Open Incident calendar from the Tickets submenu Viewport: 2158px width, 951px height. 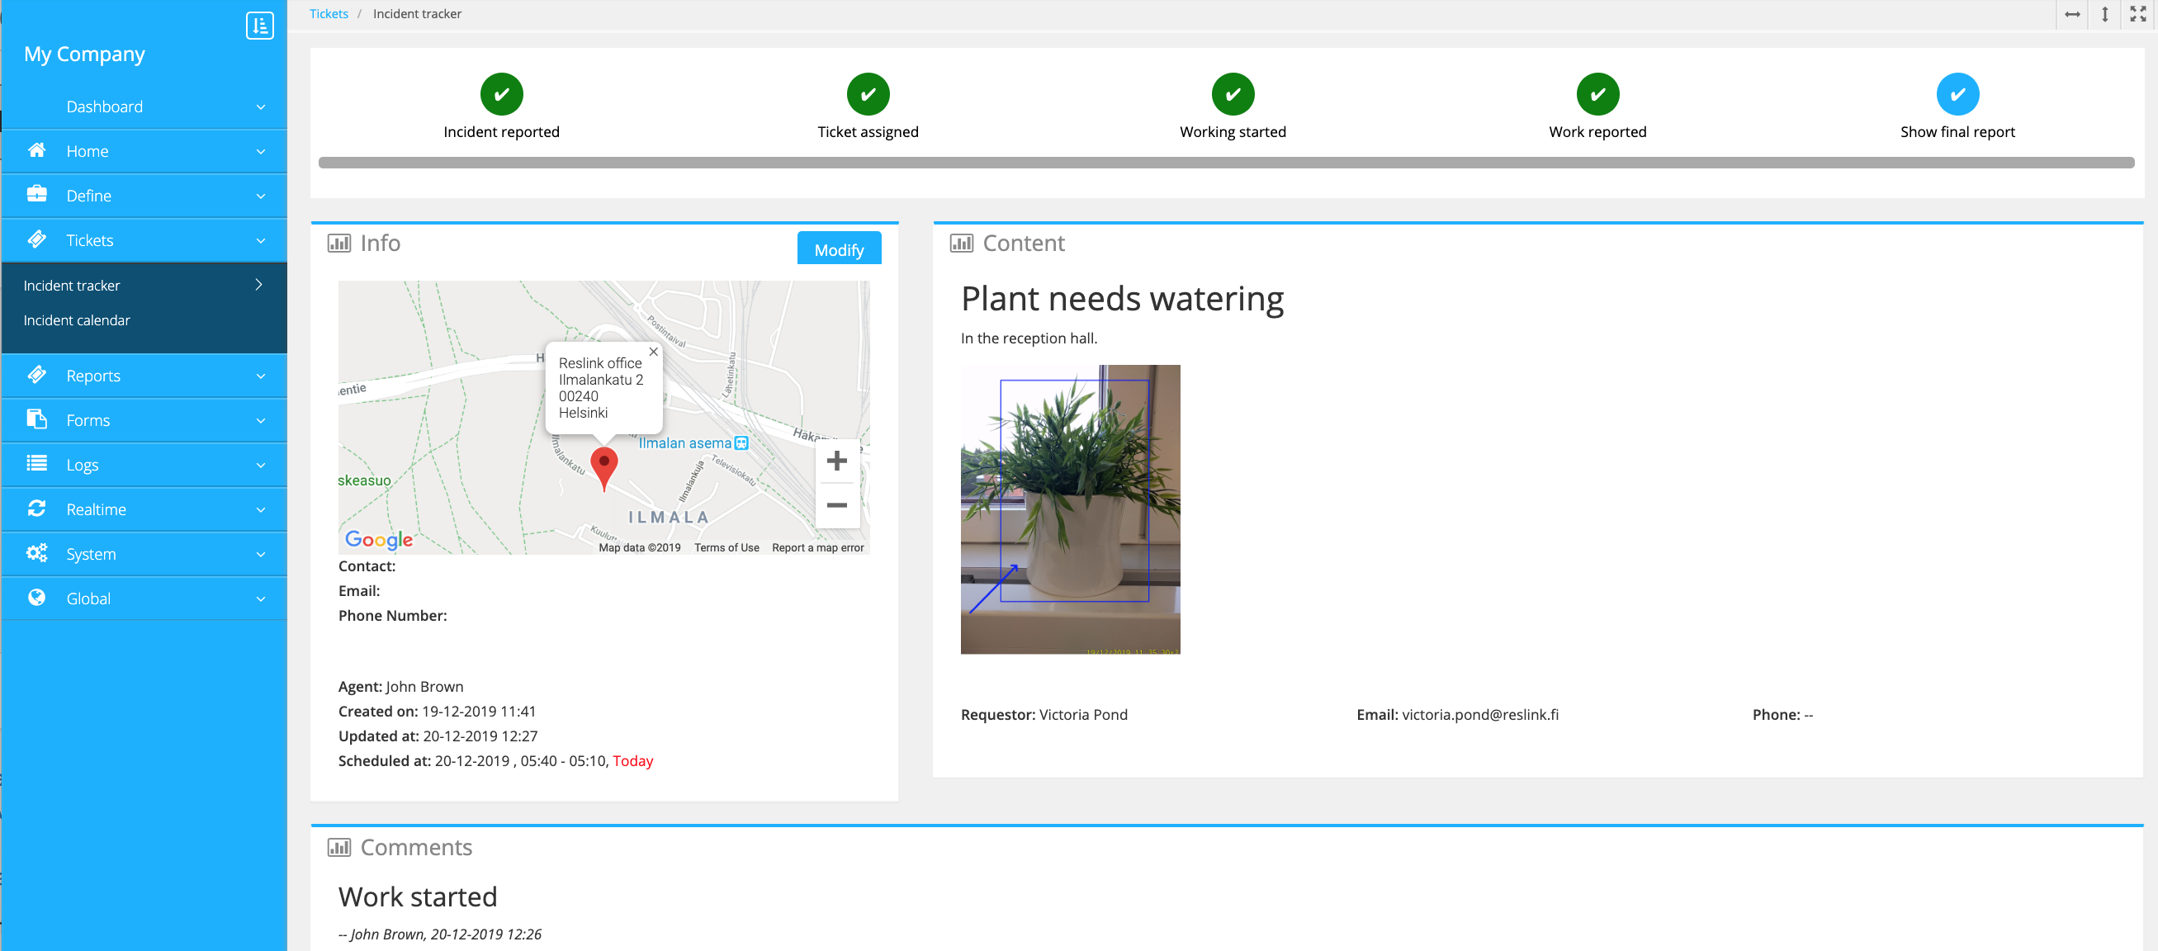tap(76, 320)
